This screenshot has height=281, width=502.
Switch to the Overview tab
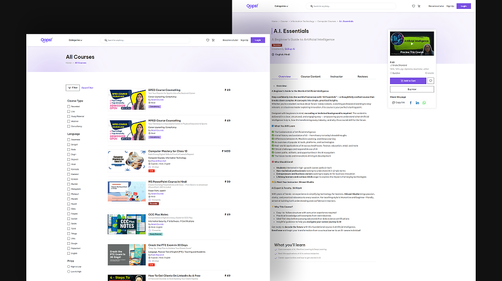coord(284,77)
